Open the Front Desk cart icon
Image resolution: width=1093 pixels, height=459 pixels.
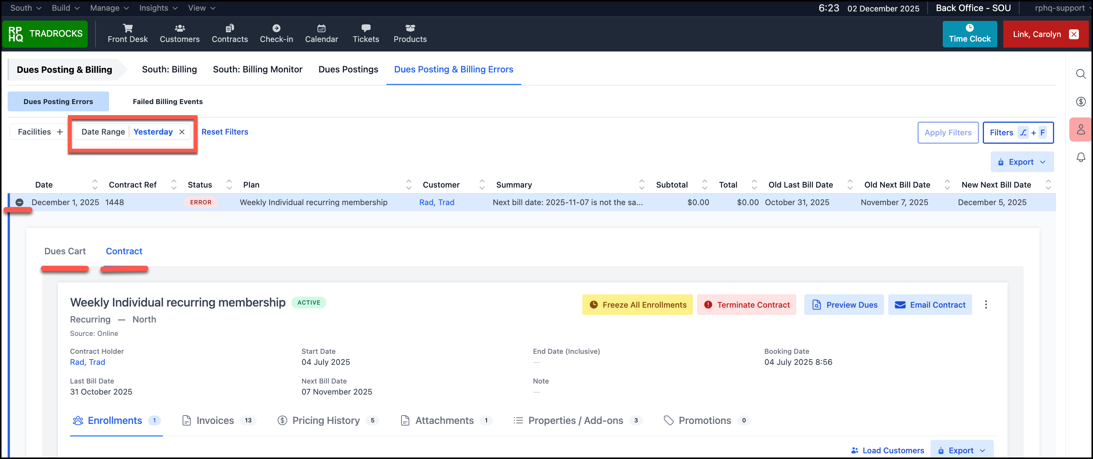(127, 29)
